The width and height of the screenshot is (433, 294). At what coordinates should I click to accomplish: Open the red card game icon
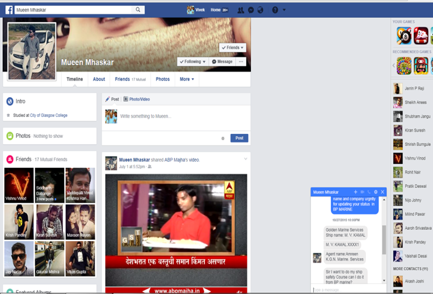[x=421, y=36]
